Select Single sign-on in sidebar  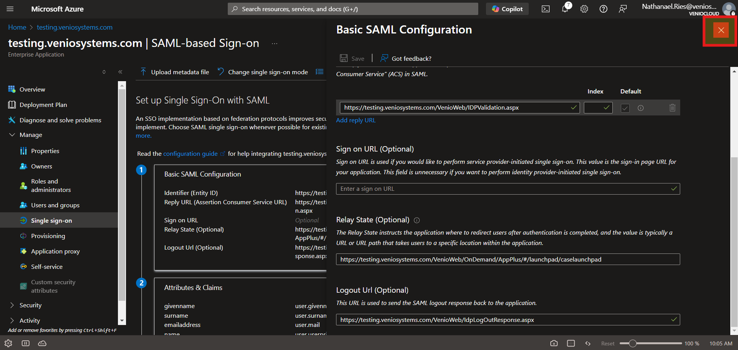[x=59, y=220]
